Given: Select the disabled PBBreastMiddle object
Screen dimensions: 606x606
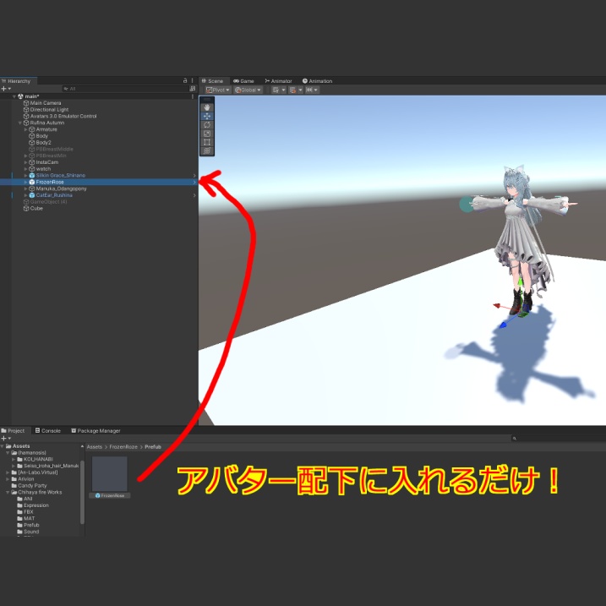Looking at the screenshot, I should coord(54,149).
